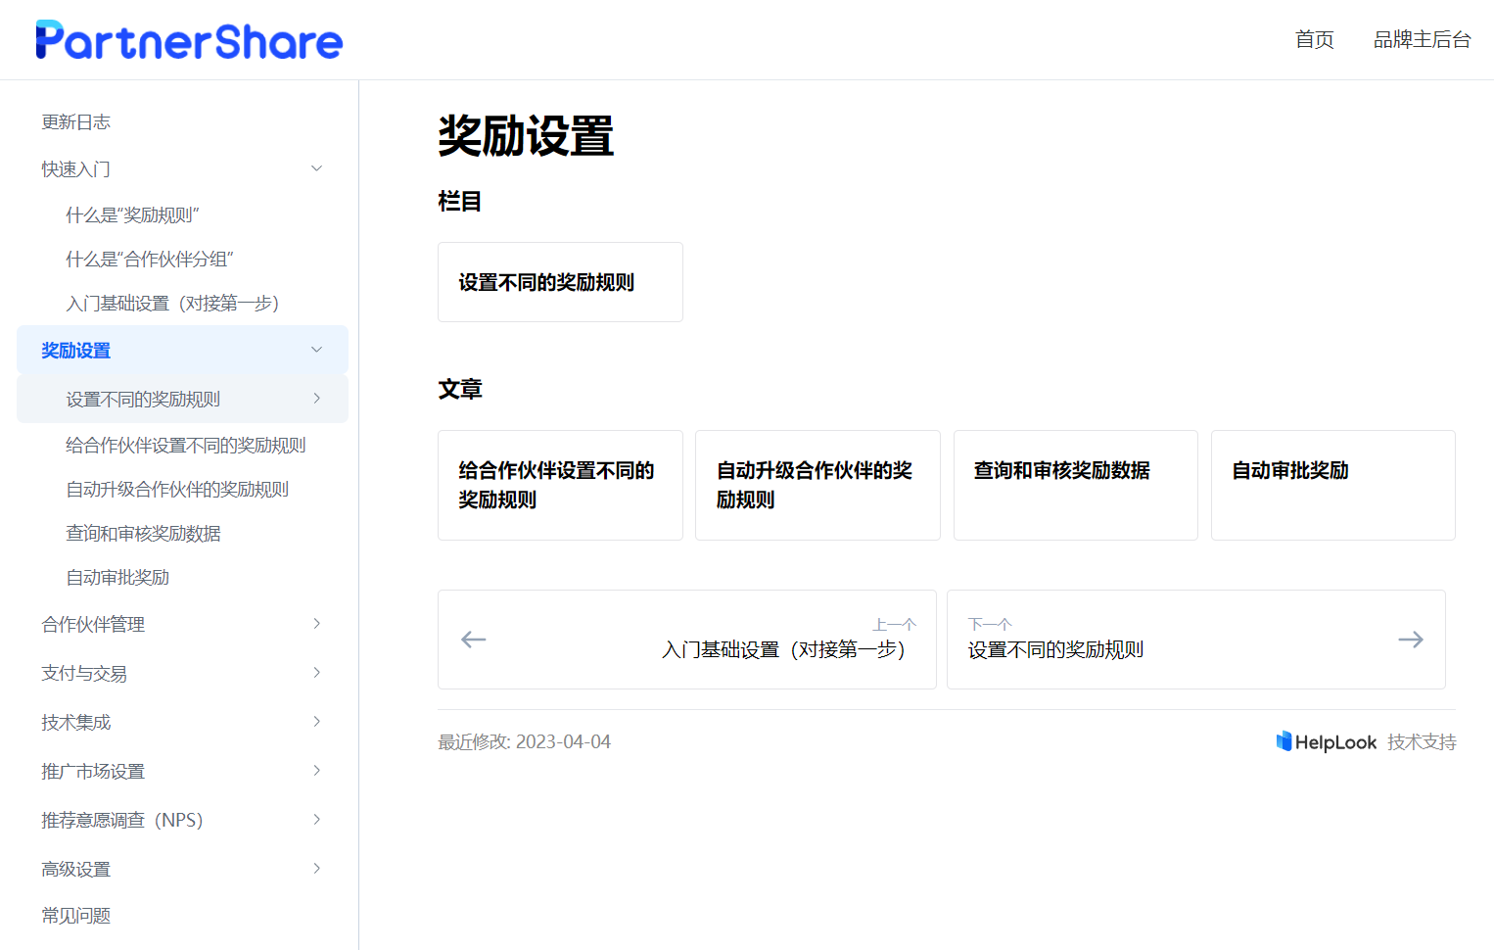Click the PartnerShare logo
This screenshot has width=1494, height=950.
click(x=189, y=39)
